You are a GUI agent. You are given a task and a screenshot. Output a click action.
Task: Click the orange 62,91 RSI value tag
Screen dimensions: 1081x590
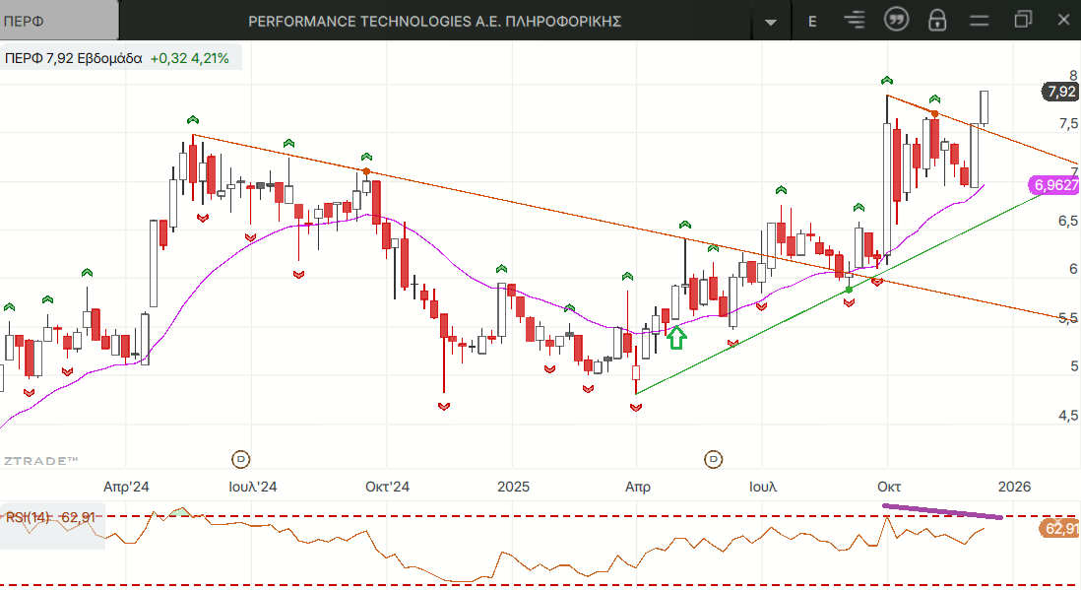[1059, 528]
